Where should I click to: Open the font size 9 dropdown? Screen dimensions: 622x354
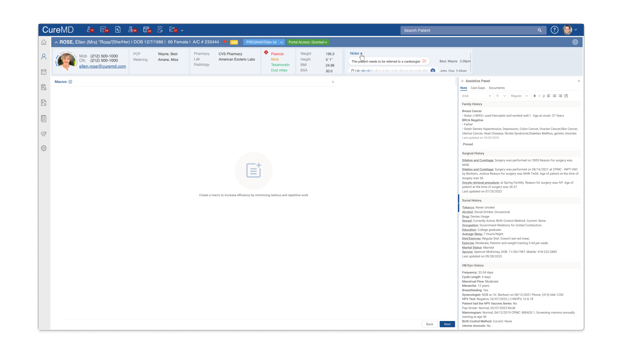501,96
